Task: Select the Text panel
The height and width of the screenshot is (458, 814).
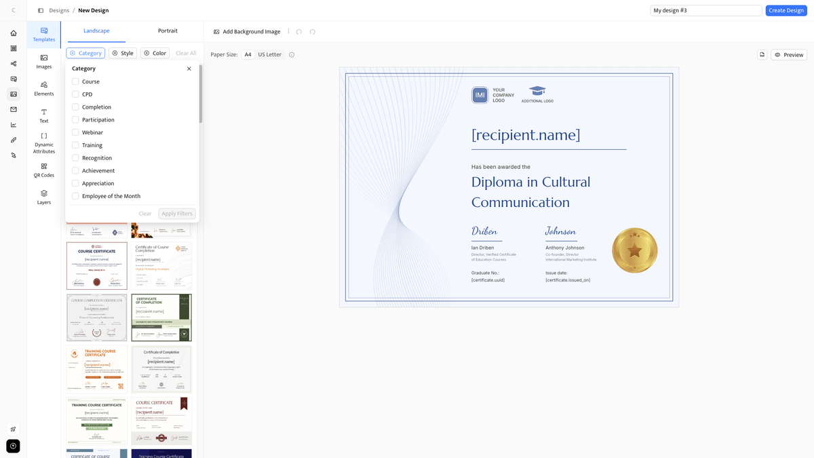Action: (x=43, y=115)
